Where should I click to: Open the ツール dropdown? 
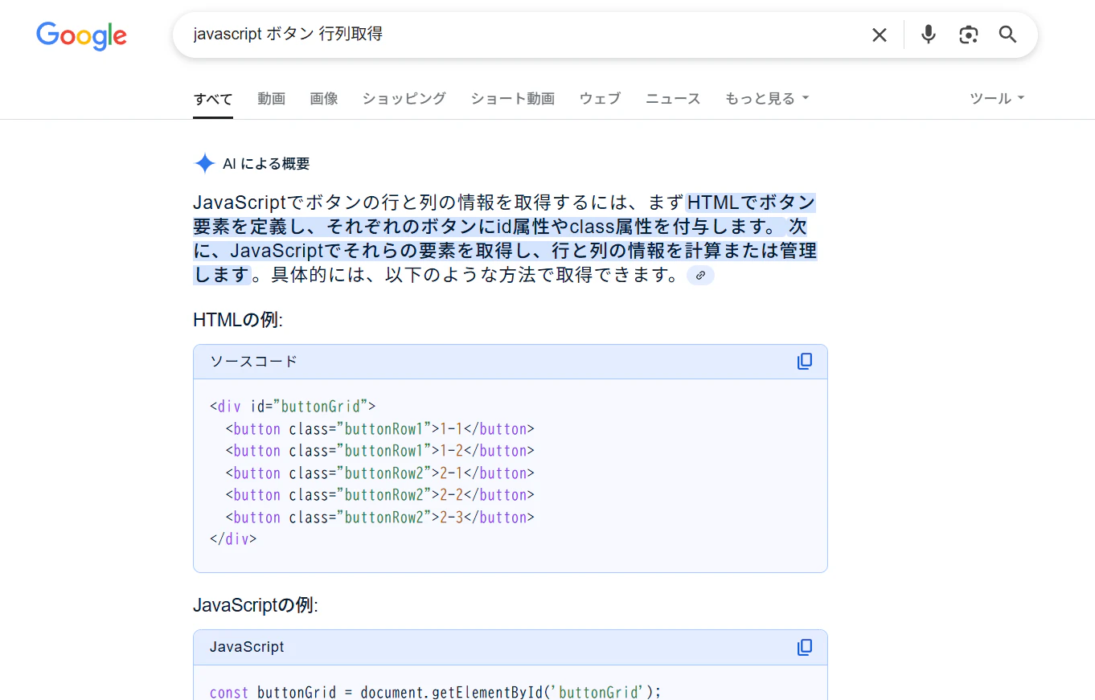pos(997,99)
